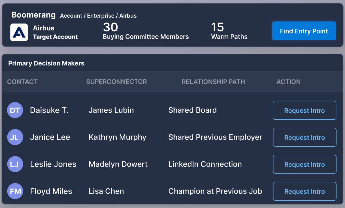
Task: View the 30 Buying Committee Members stat
Action: pyautogui.click(x=146, y=31)
